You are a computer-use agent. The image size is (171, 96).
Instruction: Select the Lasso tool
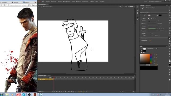[x=170, y=18]
